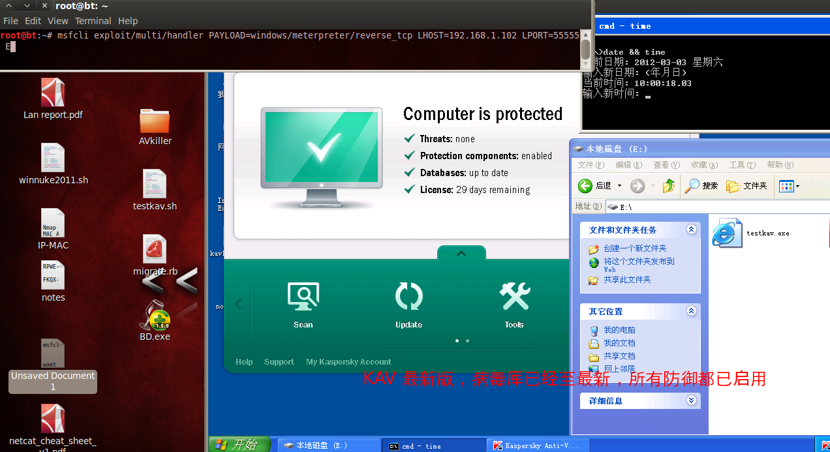Open 我的电脑 link in 其它位置

tap(619, 330)
